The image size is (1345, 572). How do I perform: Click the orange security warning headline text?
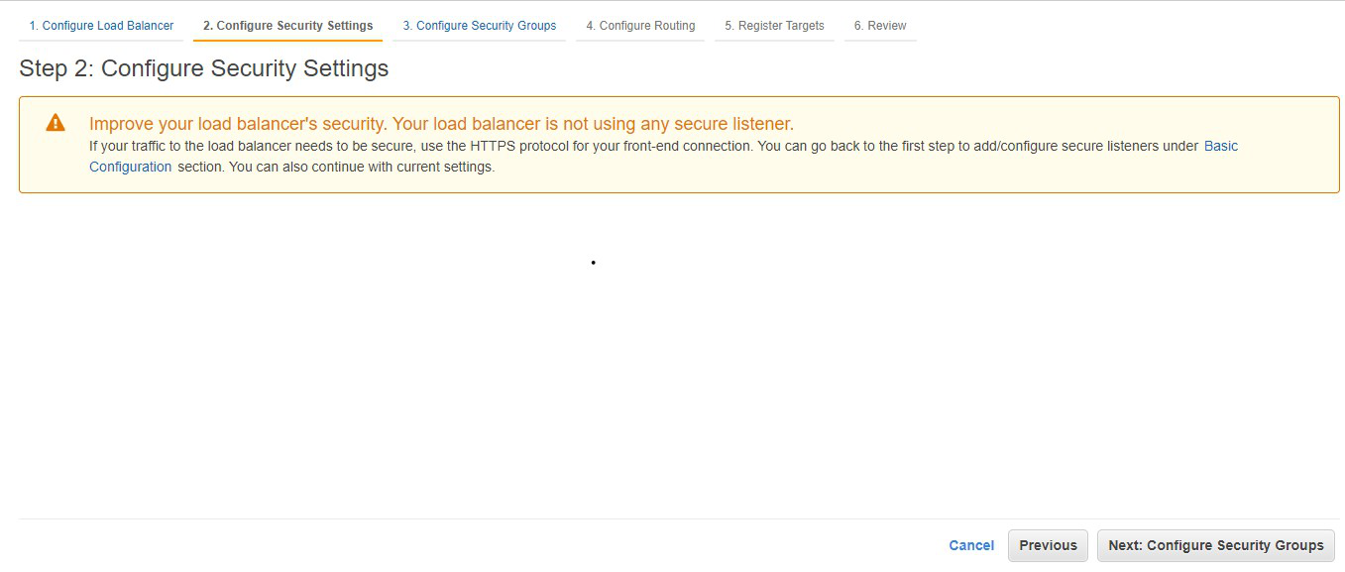pyautogui.click(x=441, y=124)
